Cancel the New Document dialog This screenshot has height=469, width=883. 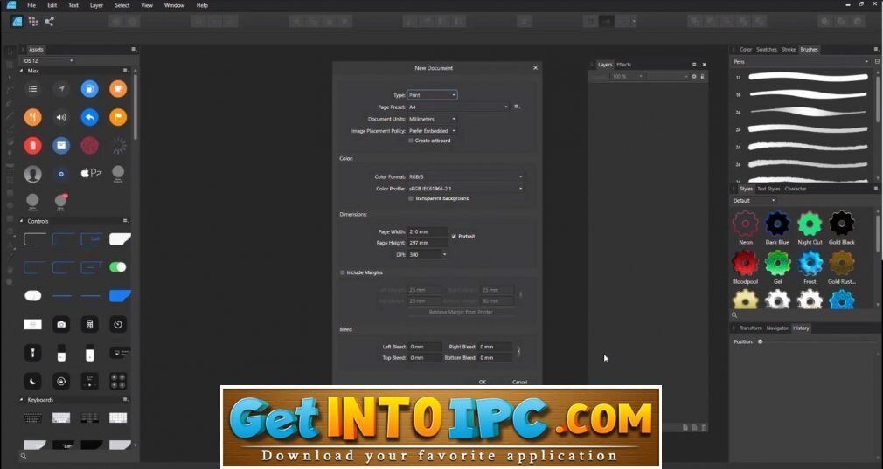[520, 382]
